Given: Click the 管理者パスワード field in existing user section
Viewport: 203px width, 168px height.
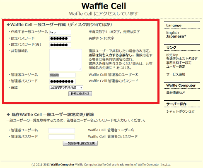Looking at the screenshot, I should [x=62, y=137].
